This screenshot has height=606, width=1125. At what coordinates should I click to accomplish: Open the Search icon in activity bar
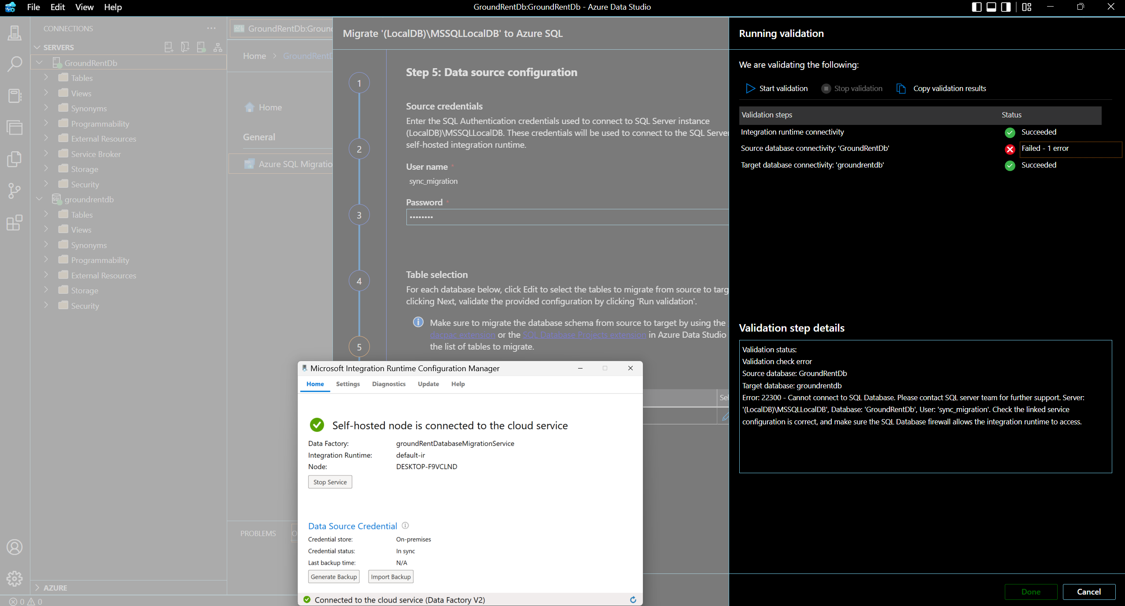tap(15, 64)
